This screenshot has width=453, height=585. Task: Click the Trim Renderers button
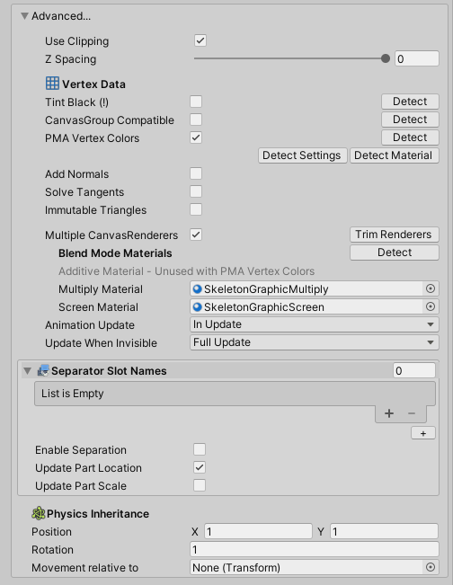pyautogui.click(x=394, y=235)
